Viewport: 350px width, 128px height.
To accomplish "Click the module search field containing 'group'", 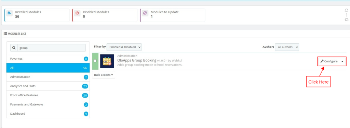I will 52,48.
